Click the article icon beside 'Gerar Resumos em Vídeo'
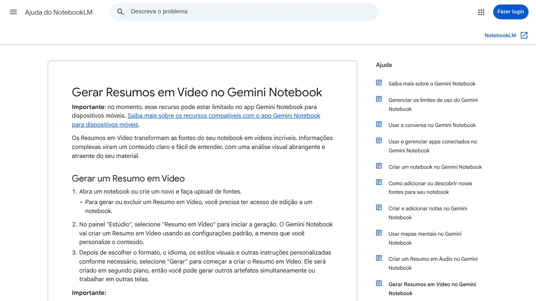Screen dimensions: 536x301 379,283
